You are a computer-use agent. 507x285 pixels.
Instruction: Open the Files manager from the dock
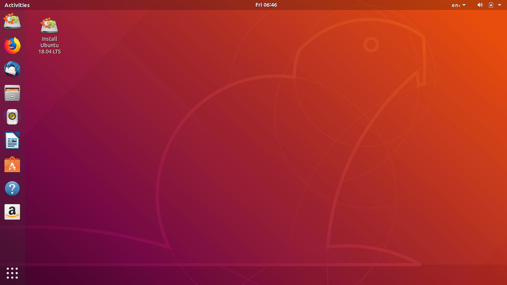(12, 93)
